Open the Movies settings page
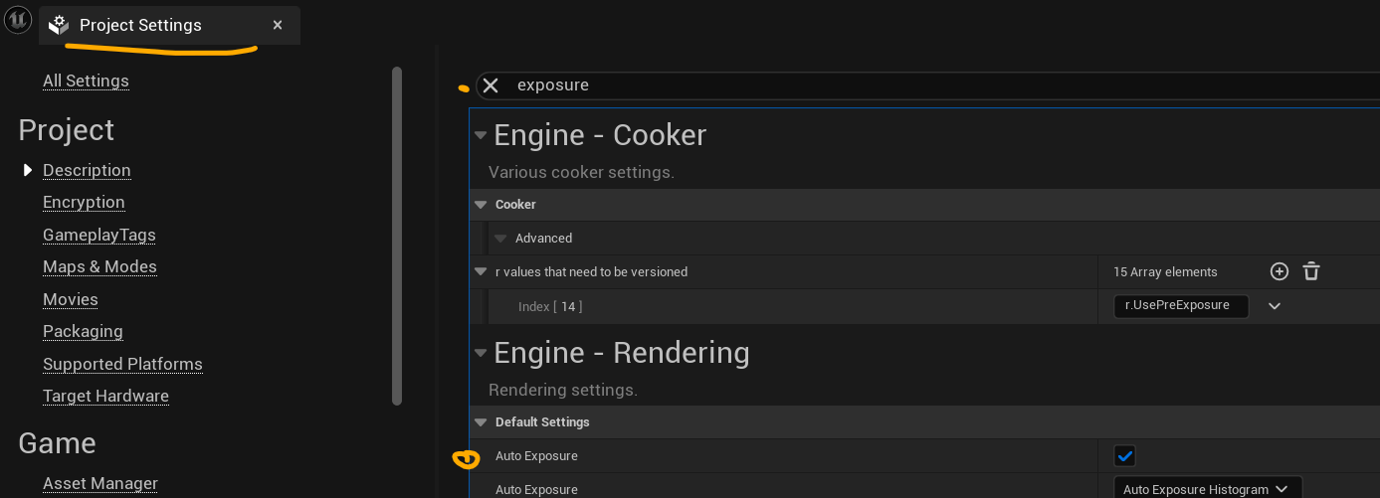The image size is (1380, 498). pyautogui.click(x=71, y=299)
